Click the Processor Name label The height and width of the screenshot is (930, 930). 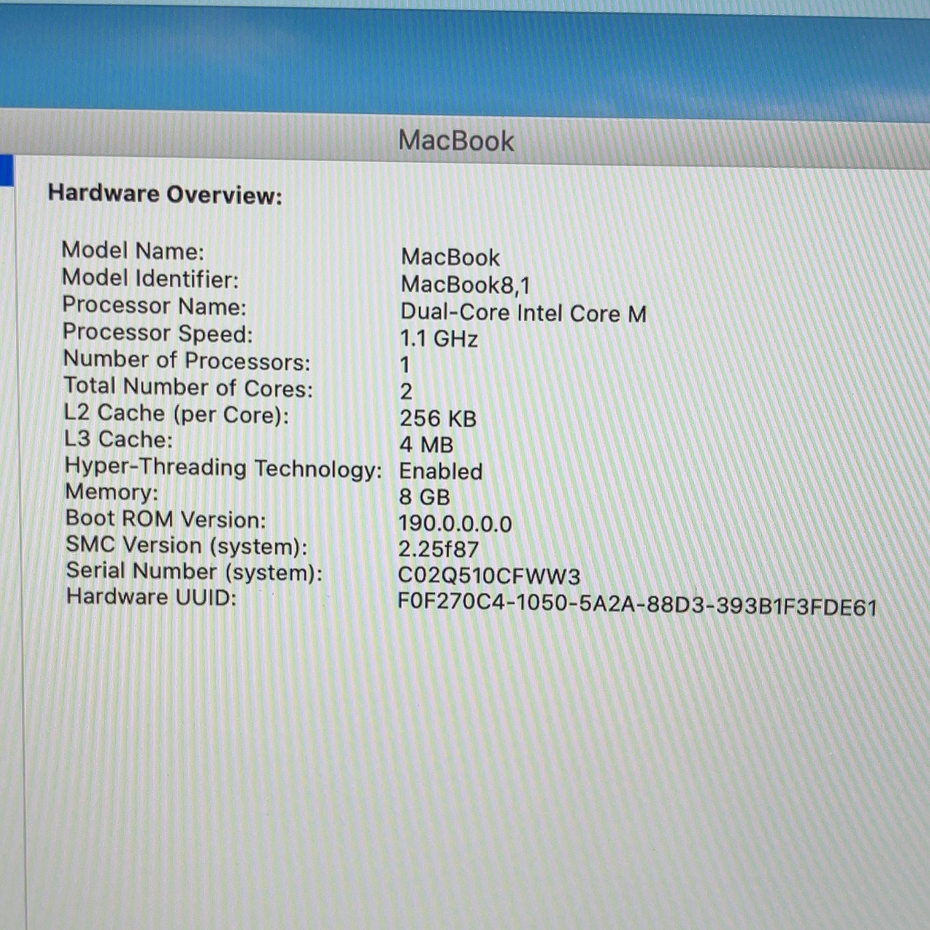point(154,305)
